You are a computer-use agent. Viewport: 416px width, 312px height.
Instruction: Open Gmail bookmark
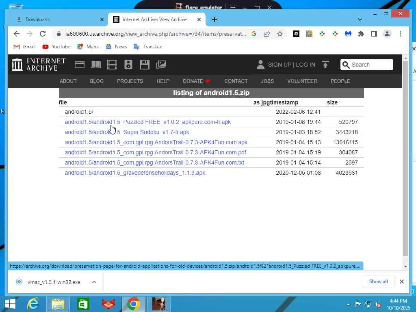click(24, 47)
